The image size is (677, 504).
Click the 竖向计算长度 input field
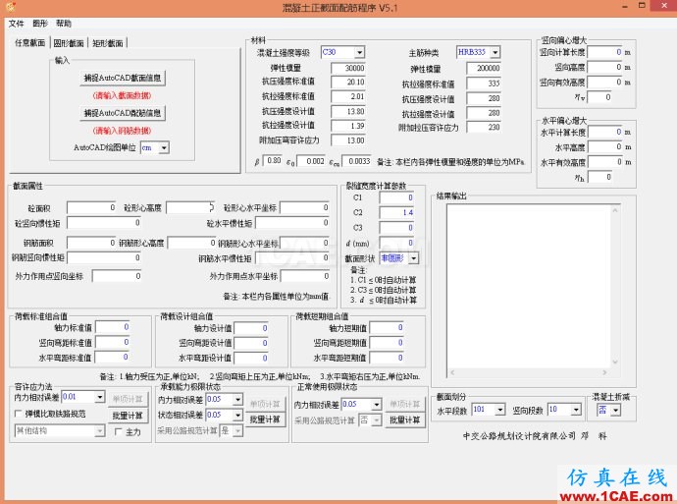click(x=605, y=52)
